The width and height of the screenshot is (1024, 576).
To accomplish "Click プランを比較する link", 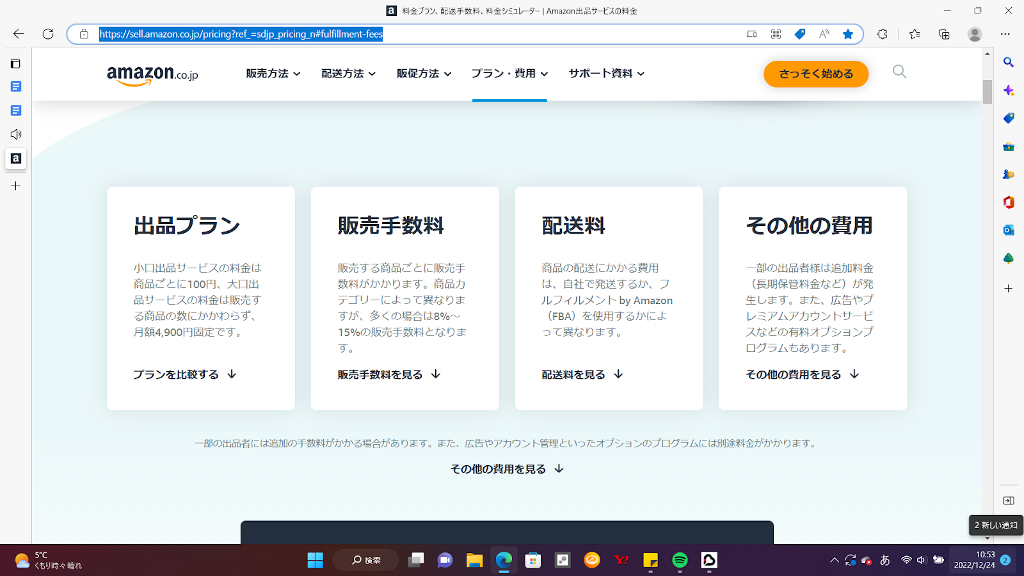I will (185, 374).
